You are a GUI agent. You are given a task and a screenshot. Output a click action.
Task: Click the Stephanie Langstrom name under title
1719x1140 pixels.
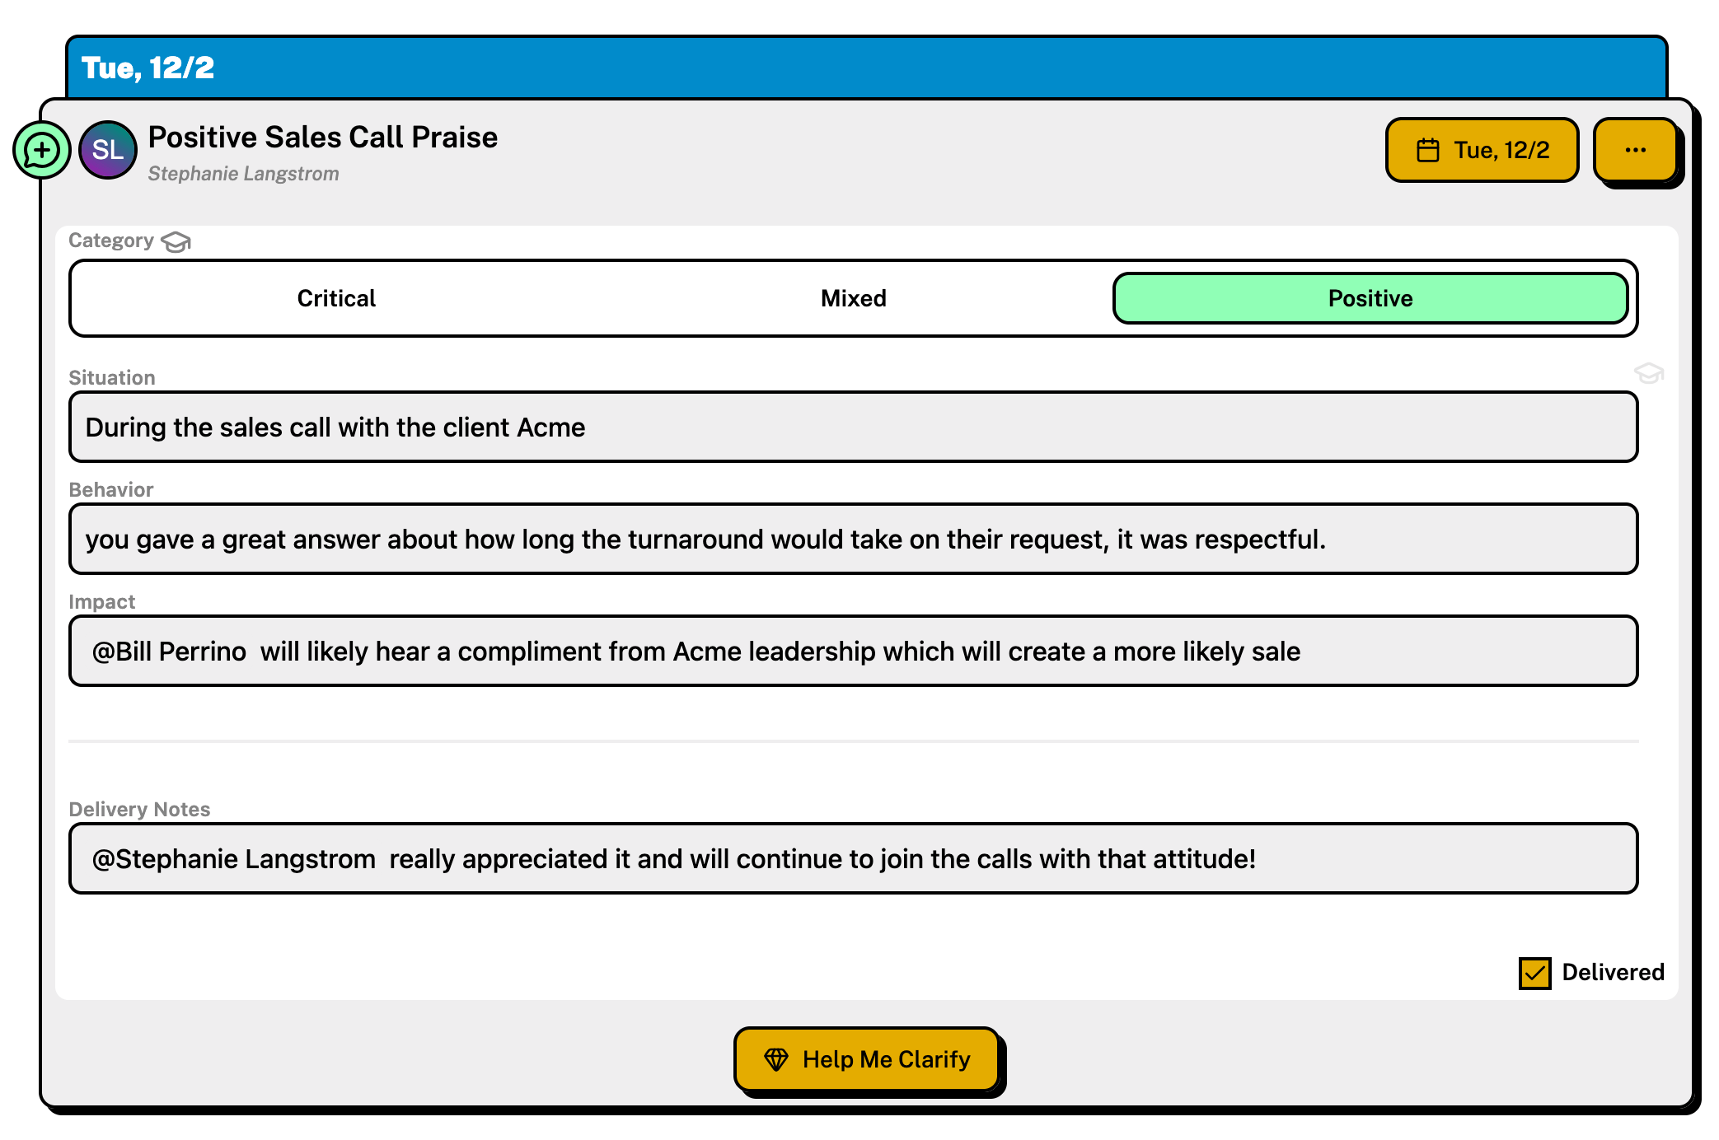pyautogui.click(x=244, y=174)
